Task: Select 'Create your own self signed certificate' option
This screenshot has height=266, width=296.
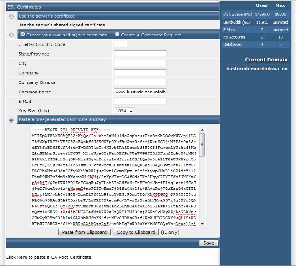Action: pyautogui.click(x=22, y=35)
